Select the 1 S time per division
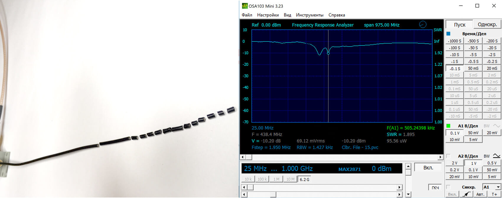The image size is (502, 198). pos(454,61)
